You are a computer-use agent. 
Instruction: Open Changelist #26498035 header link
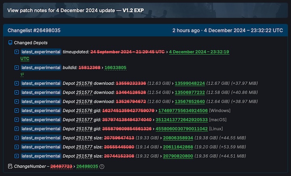coord(34,30)
